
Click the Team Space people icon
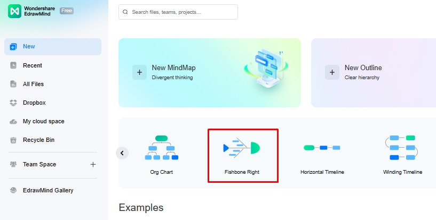[13, 165]
